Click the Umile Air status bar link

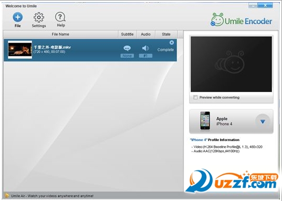click(x=52, y=196)
